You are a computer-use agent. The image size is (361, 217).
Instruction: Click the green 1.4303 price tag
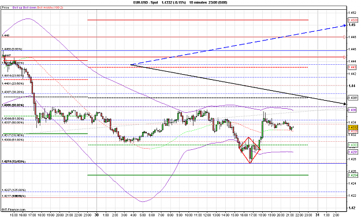click(353, 145)
